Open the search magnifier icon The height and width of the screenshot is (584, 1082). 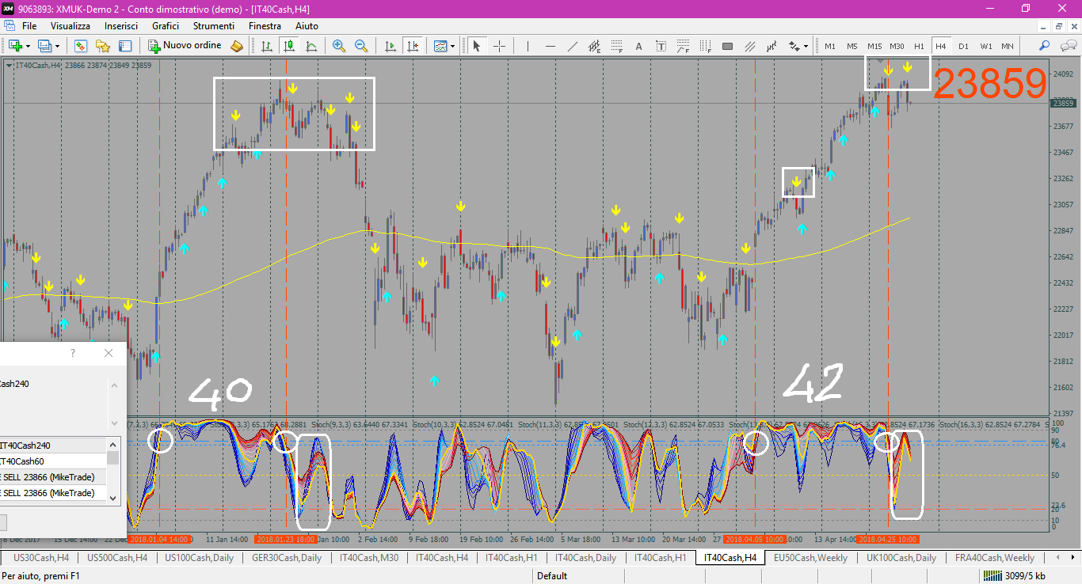[x=1045, y=46]
